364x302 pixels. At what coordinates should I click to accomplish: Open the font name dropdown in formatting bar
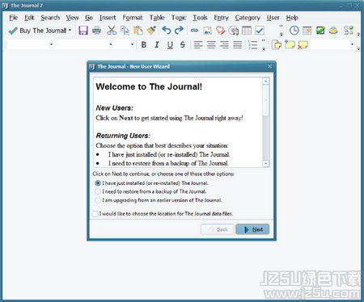coord(111,44)
